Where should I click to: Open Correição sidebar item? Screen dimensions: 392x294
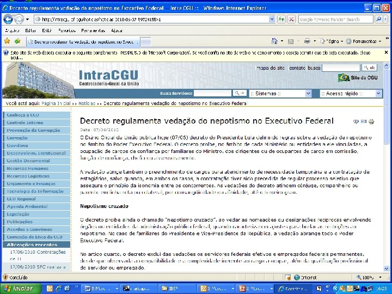click(x=36, y=138)
